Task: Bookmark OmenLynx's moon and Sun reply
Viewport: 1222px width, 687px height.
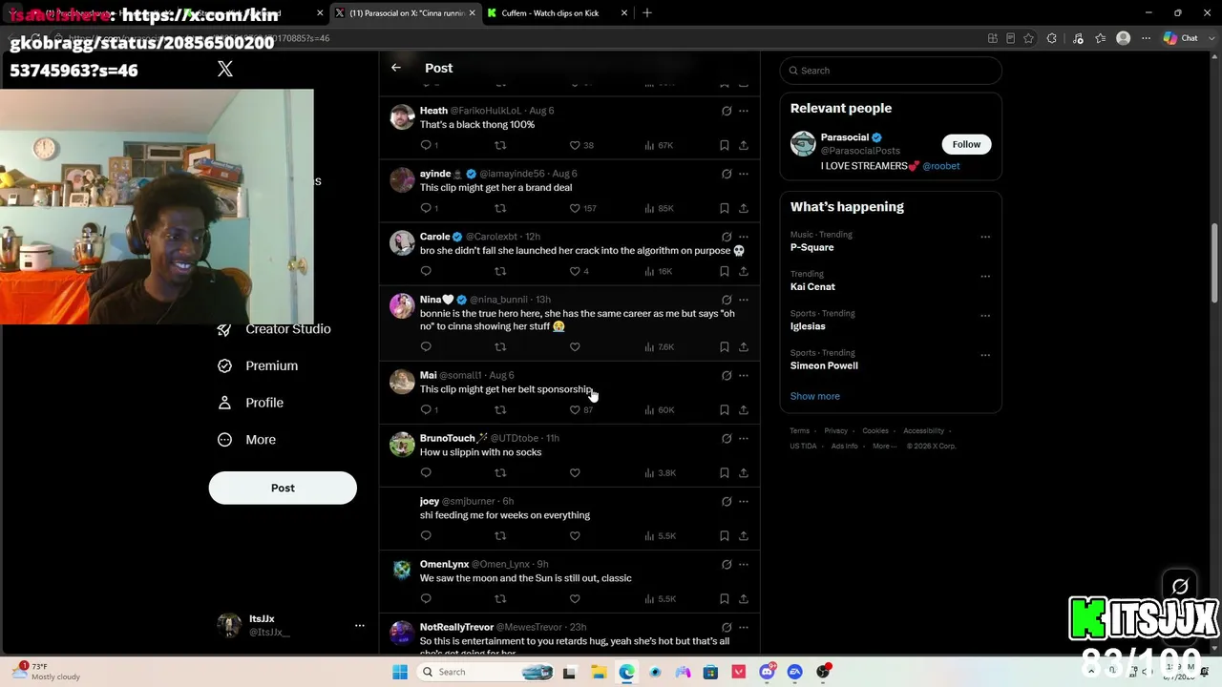Action: click(725, 598)
